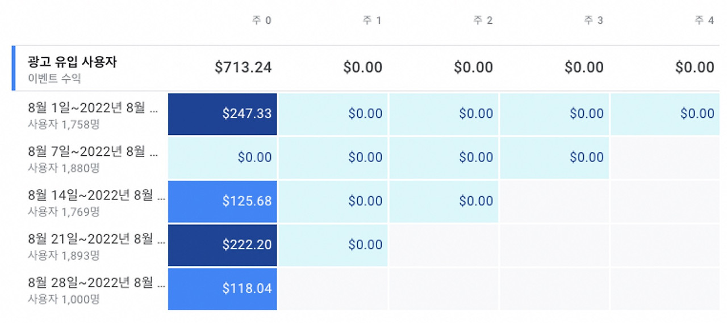Click the 8월 14일 week 2 $0.00 cell
The width and height of the screenshot is (727, 323).
(444, 201)
